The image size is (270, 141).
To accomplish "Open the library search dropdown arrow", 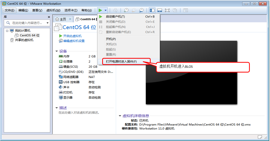I will 47,23.
